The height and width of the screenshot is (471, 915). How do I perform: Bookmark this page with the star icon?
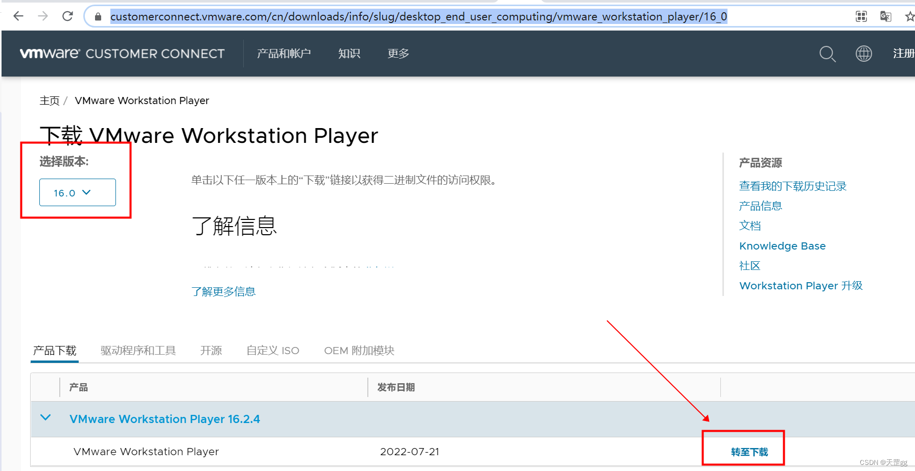[x=910, y=16]
